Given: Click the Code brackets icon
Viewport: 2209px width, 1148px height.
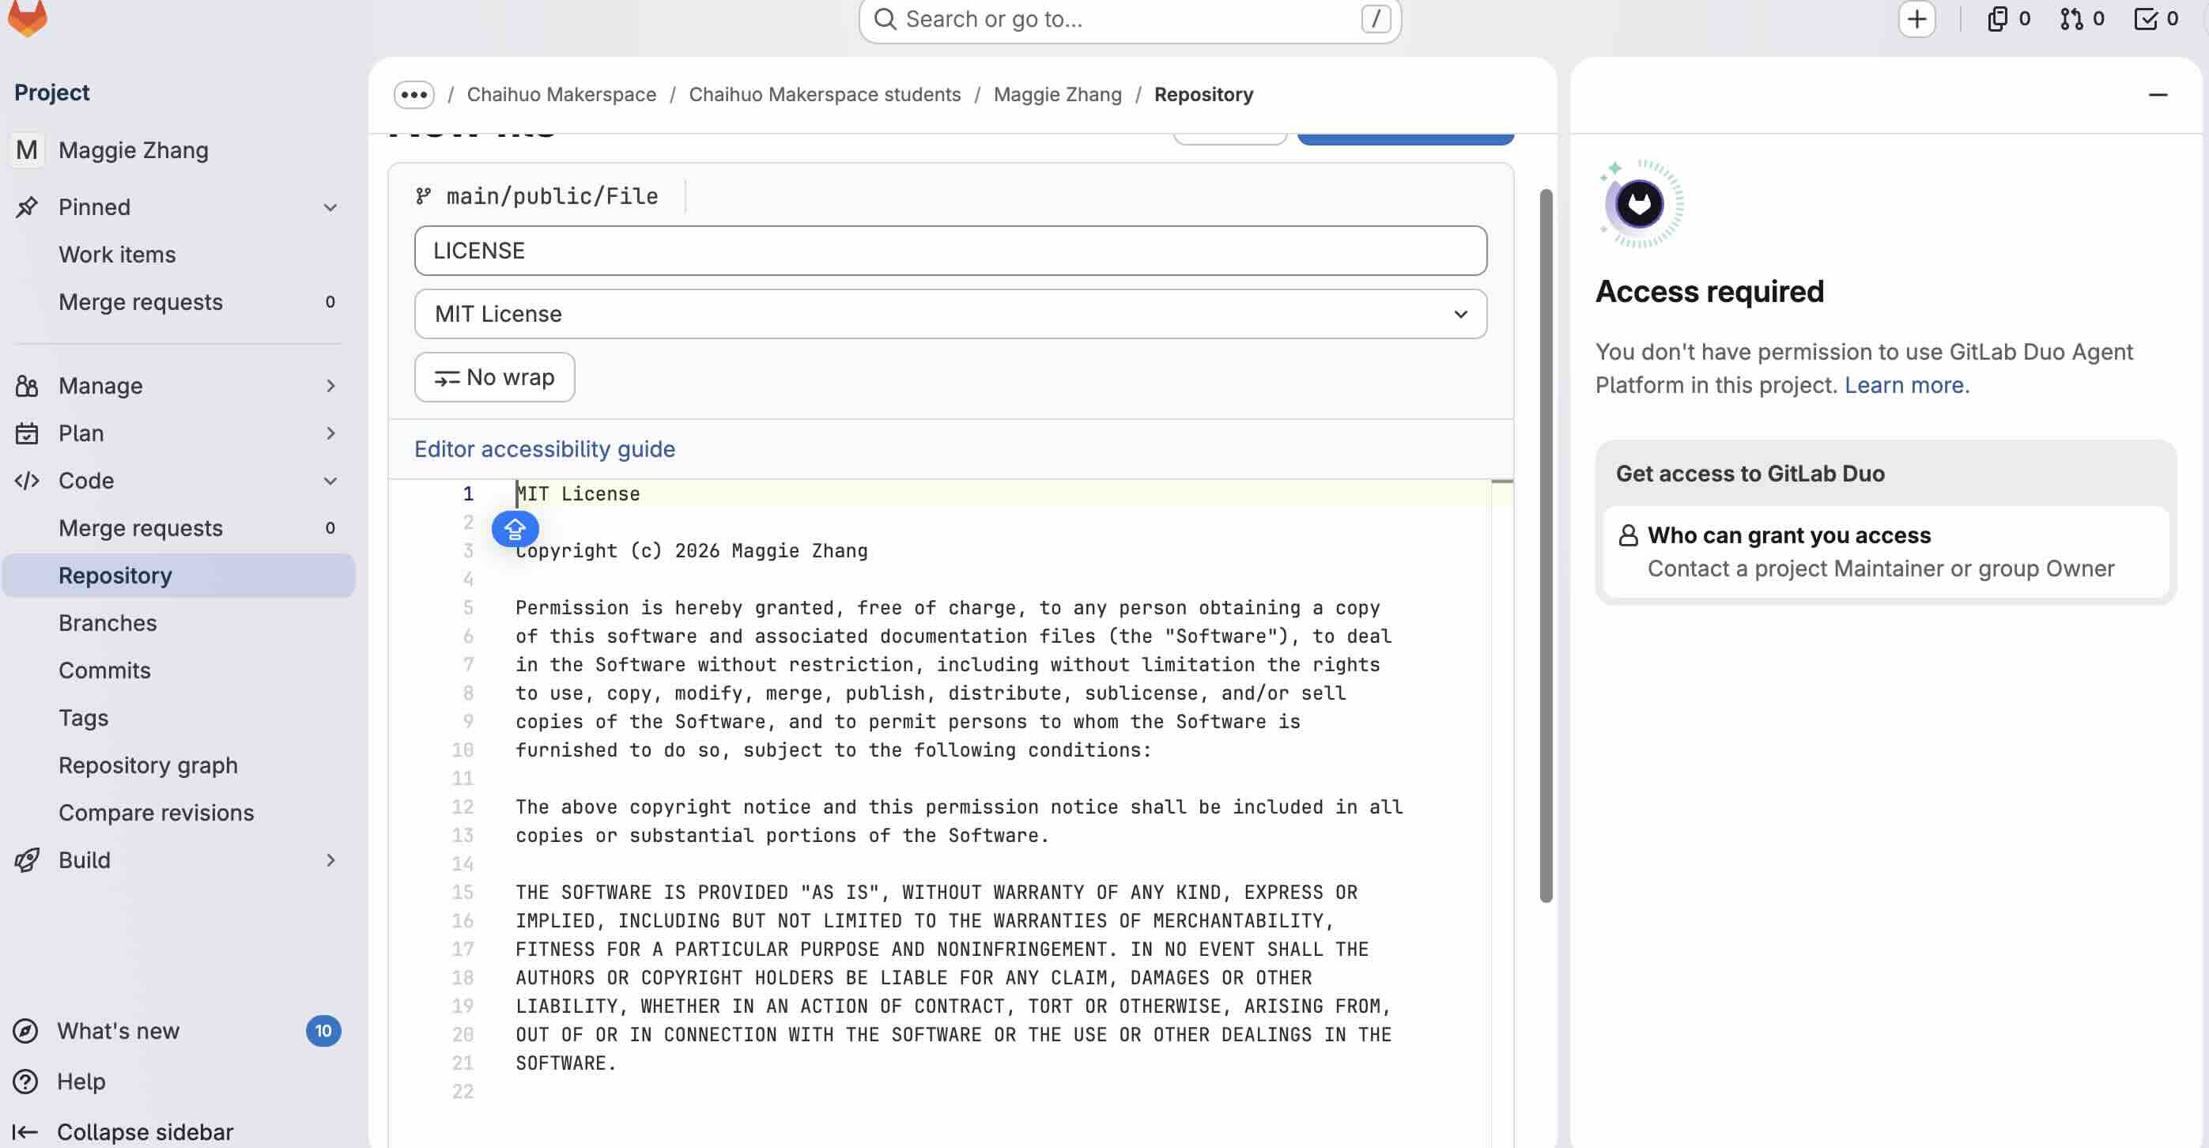Looking at the screenshot, I should pyautogui.click(x=27, y=480).
